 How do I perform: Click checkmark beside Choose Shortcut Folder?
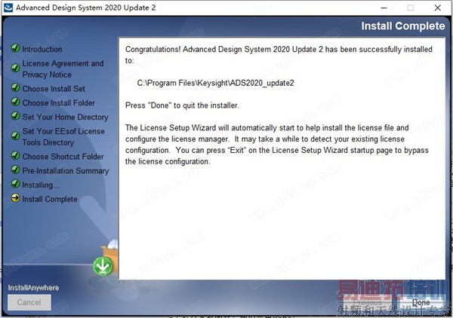tap(15, 155)
